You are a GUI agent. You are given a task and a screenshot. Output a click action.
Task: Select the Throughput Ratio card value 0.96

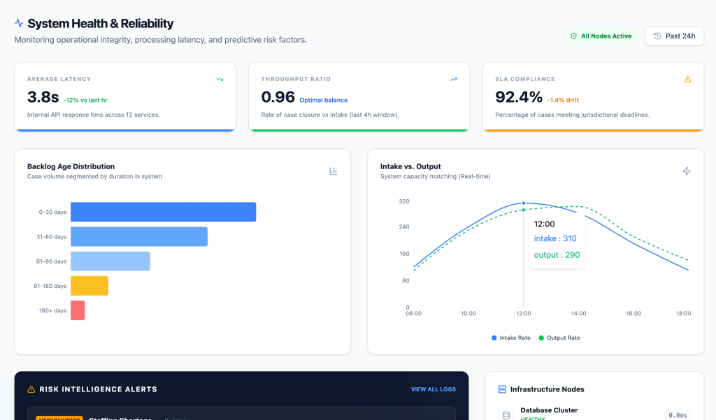pos(278,97)
